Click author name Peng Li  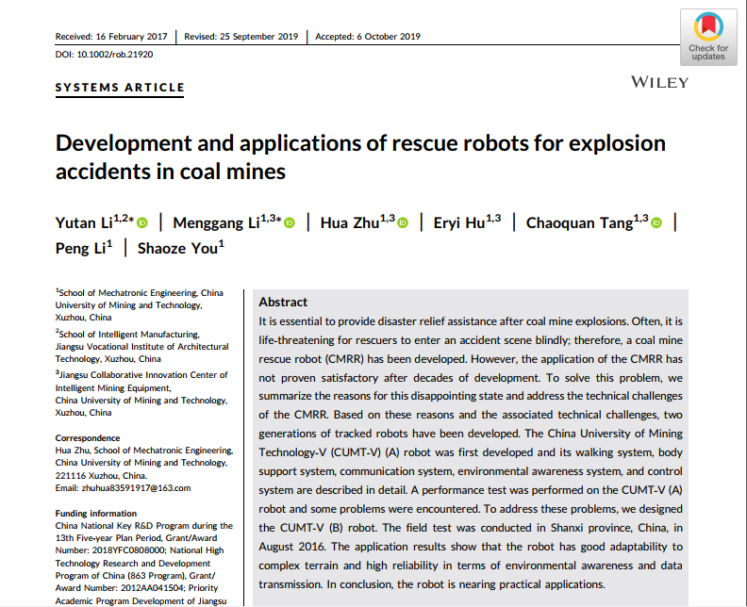[x=82, y=249]
